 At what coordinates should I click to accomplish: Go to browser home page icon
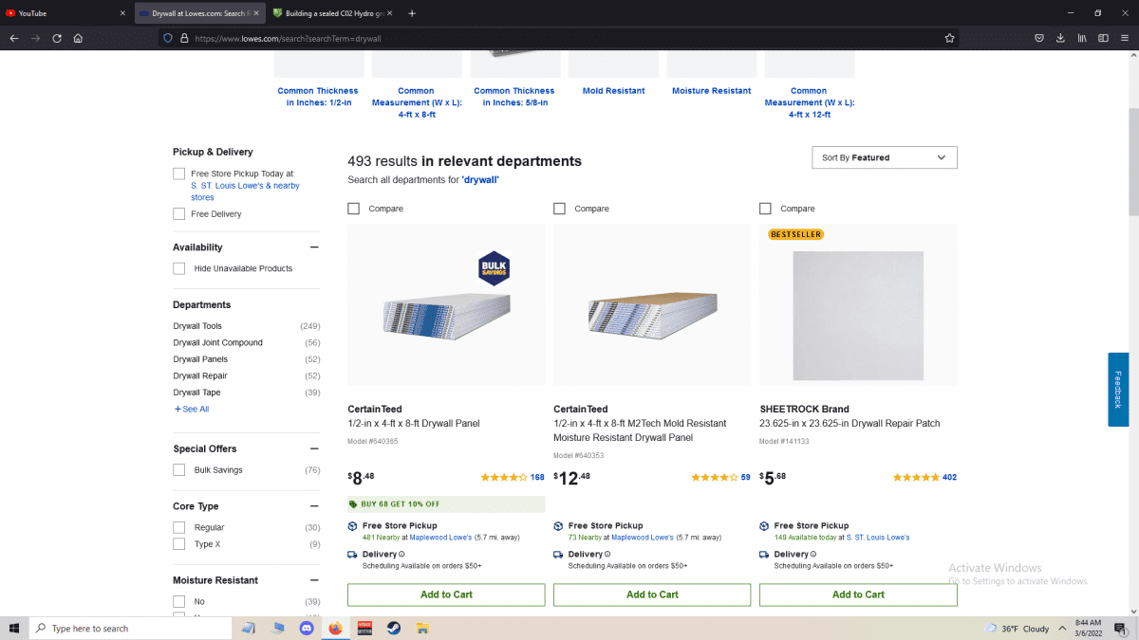tap(78, 38)
